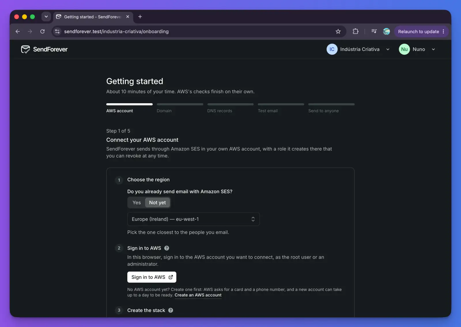Click the Sign in to AWS button
The width and height of the screenshot is (461, 327).
152,277
